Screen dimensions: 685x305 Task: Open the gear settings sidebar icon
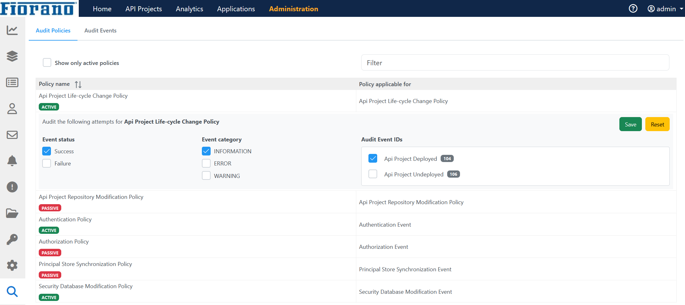[x=12, y=265]
